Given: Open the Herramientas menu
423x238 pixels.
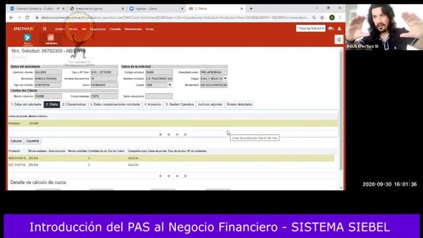Looking at the screenshot, I should tap(134, 29).
